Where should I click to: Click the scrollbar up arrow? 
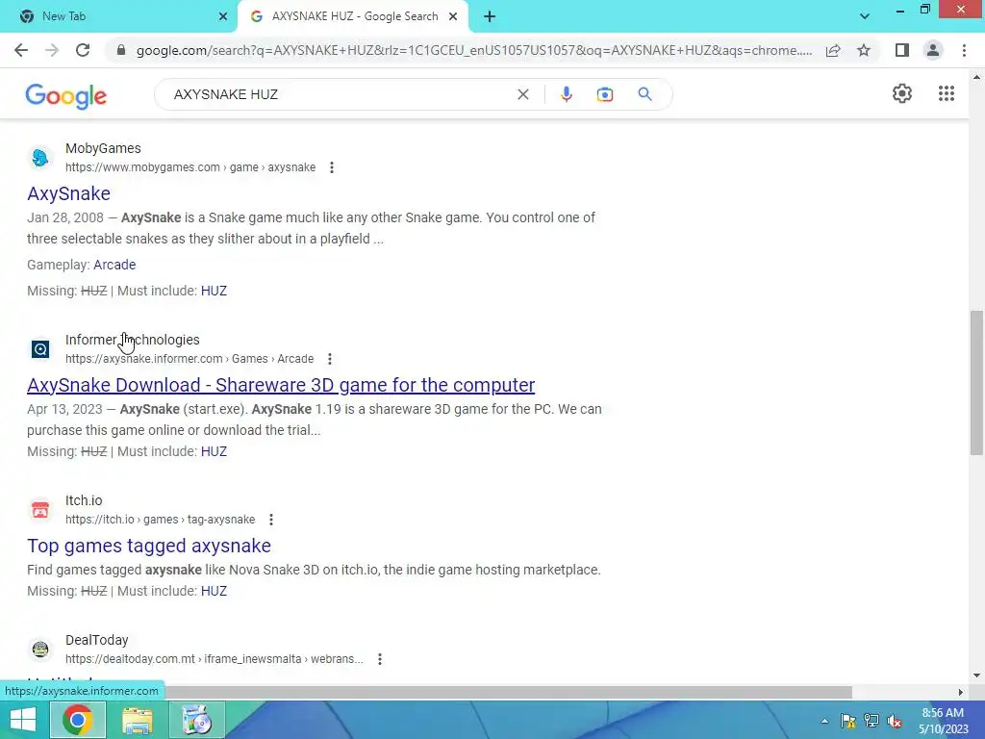point(976,77)
